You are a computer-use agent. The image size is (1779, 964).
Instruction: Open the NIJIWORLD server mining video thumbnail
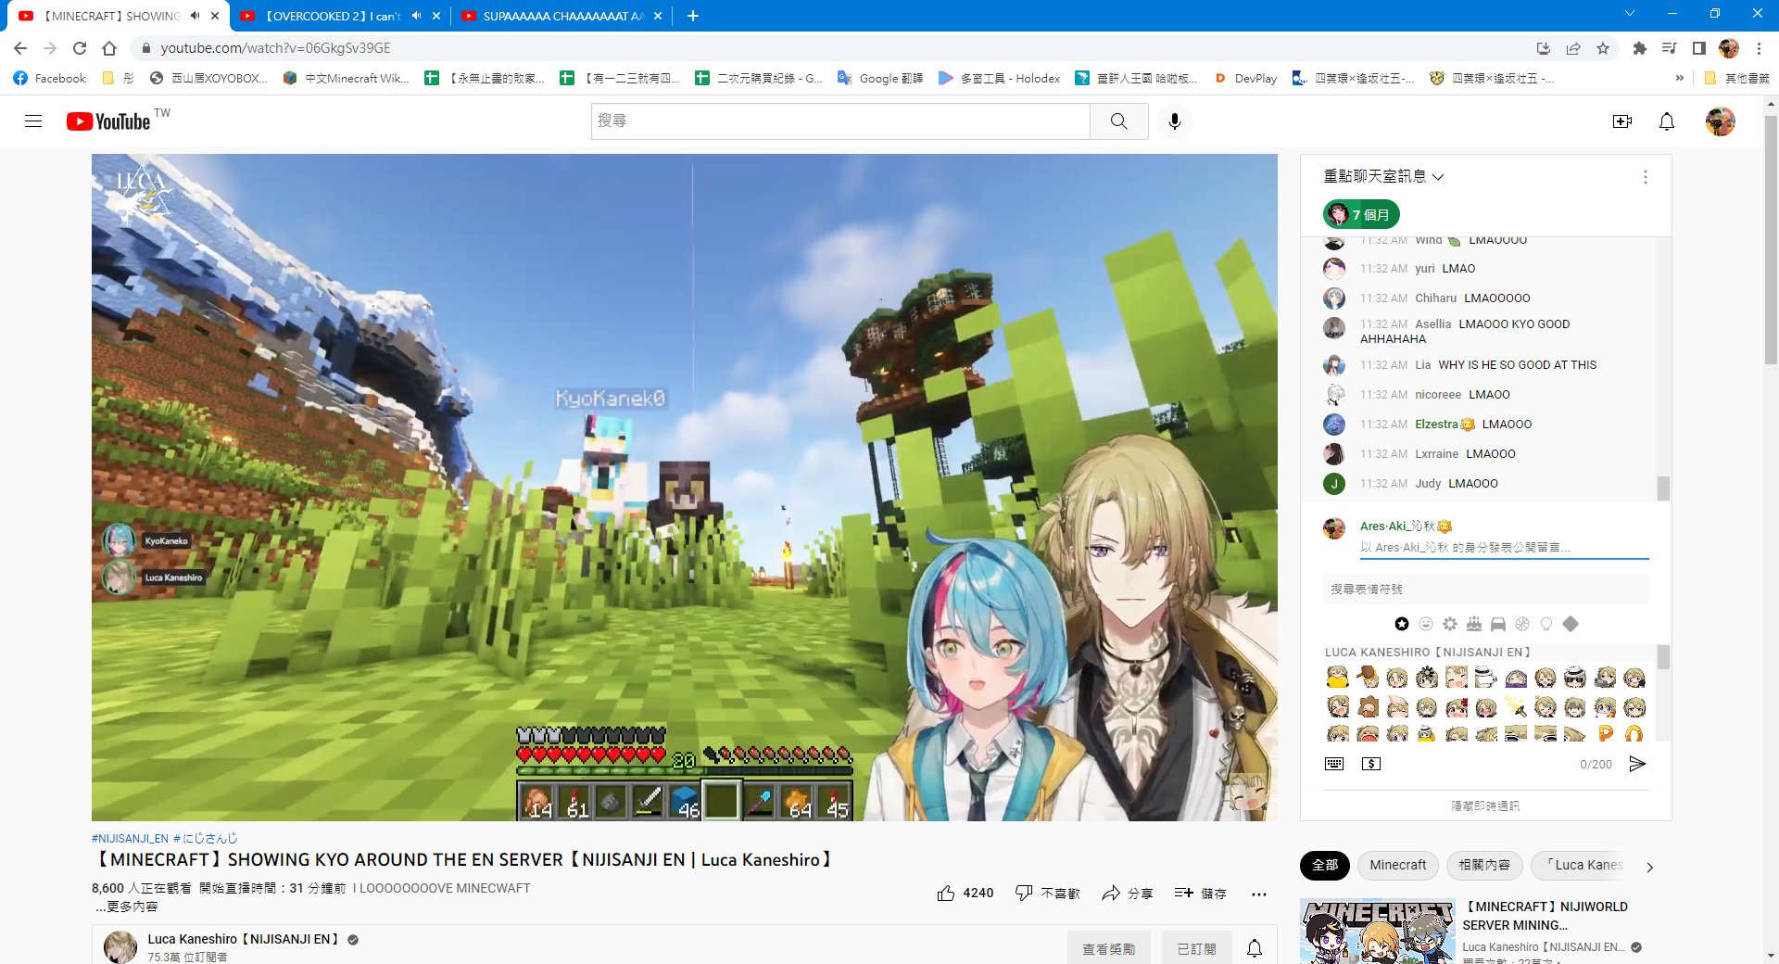(x=1378, y=932)
